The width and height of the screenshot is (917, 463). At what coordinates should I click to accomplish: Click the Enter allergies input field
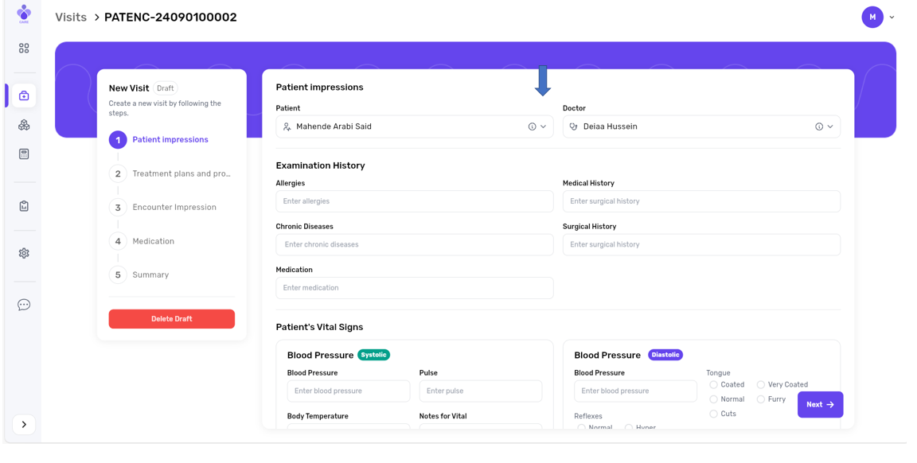tap(414, 201)
